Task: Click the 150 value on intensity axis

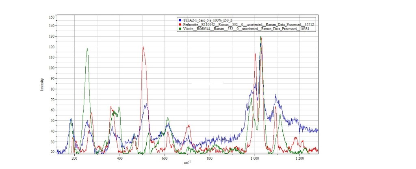Action: click(x=52, y=17)
